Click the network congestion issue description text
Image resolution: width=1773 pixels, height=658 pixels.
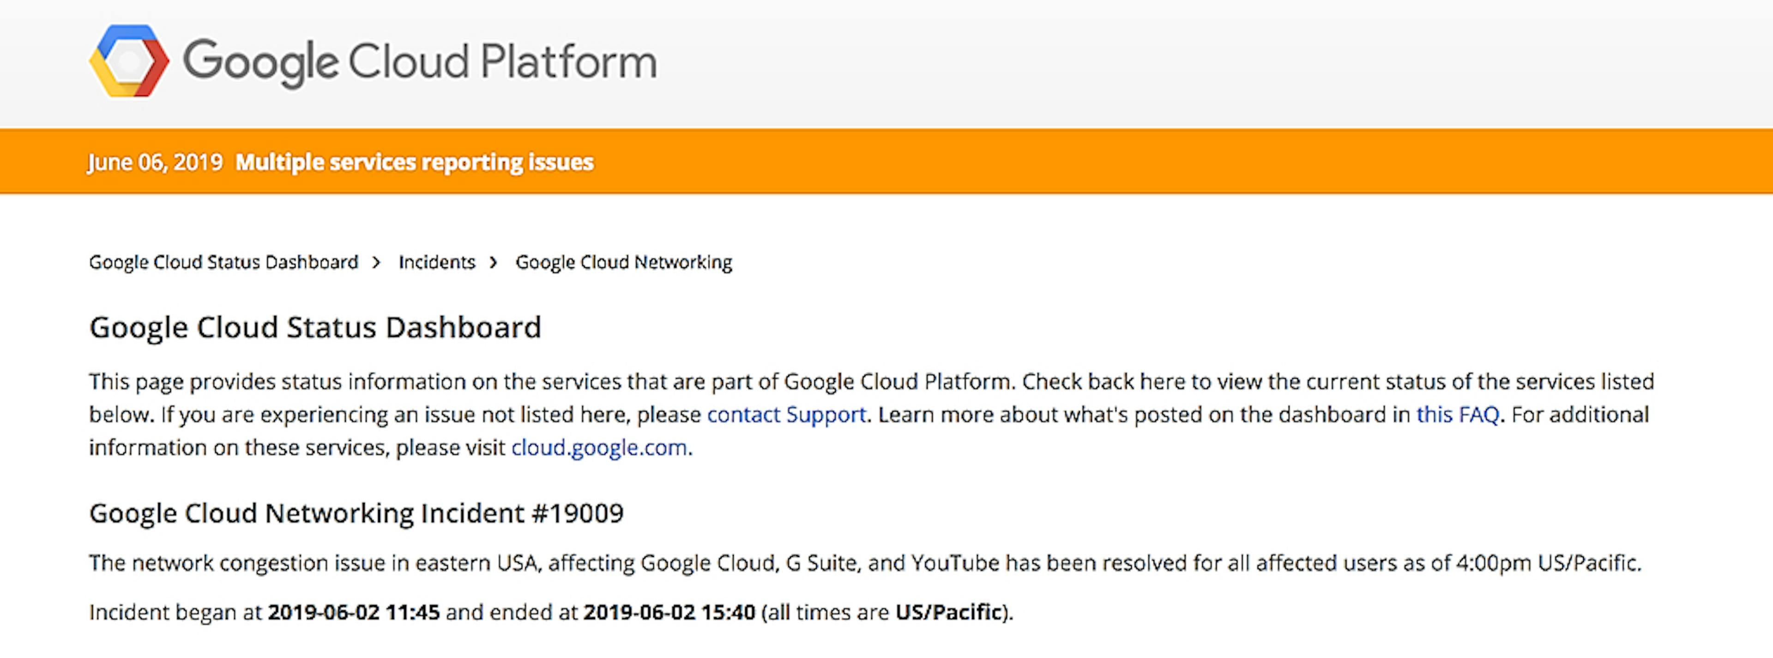pos(865,564)
